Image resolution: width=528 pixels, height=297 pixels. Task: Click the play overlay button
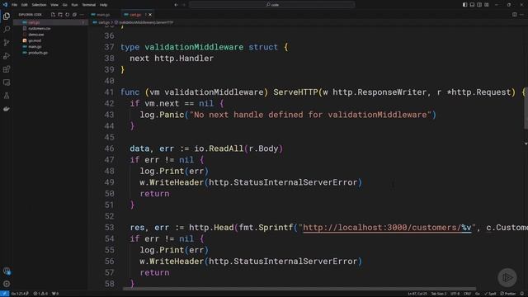(507, 277)
